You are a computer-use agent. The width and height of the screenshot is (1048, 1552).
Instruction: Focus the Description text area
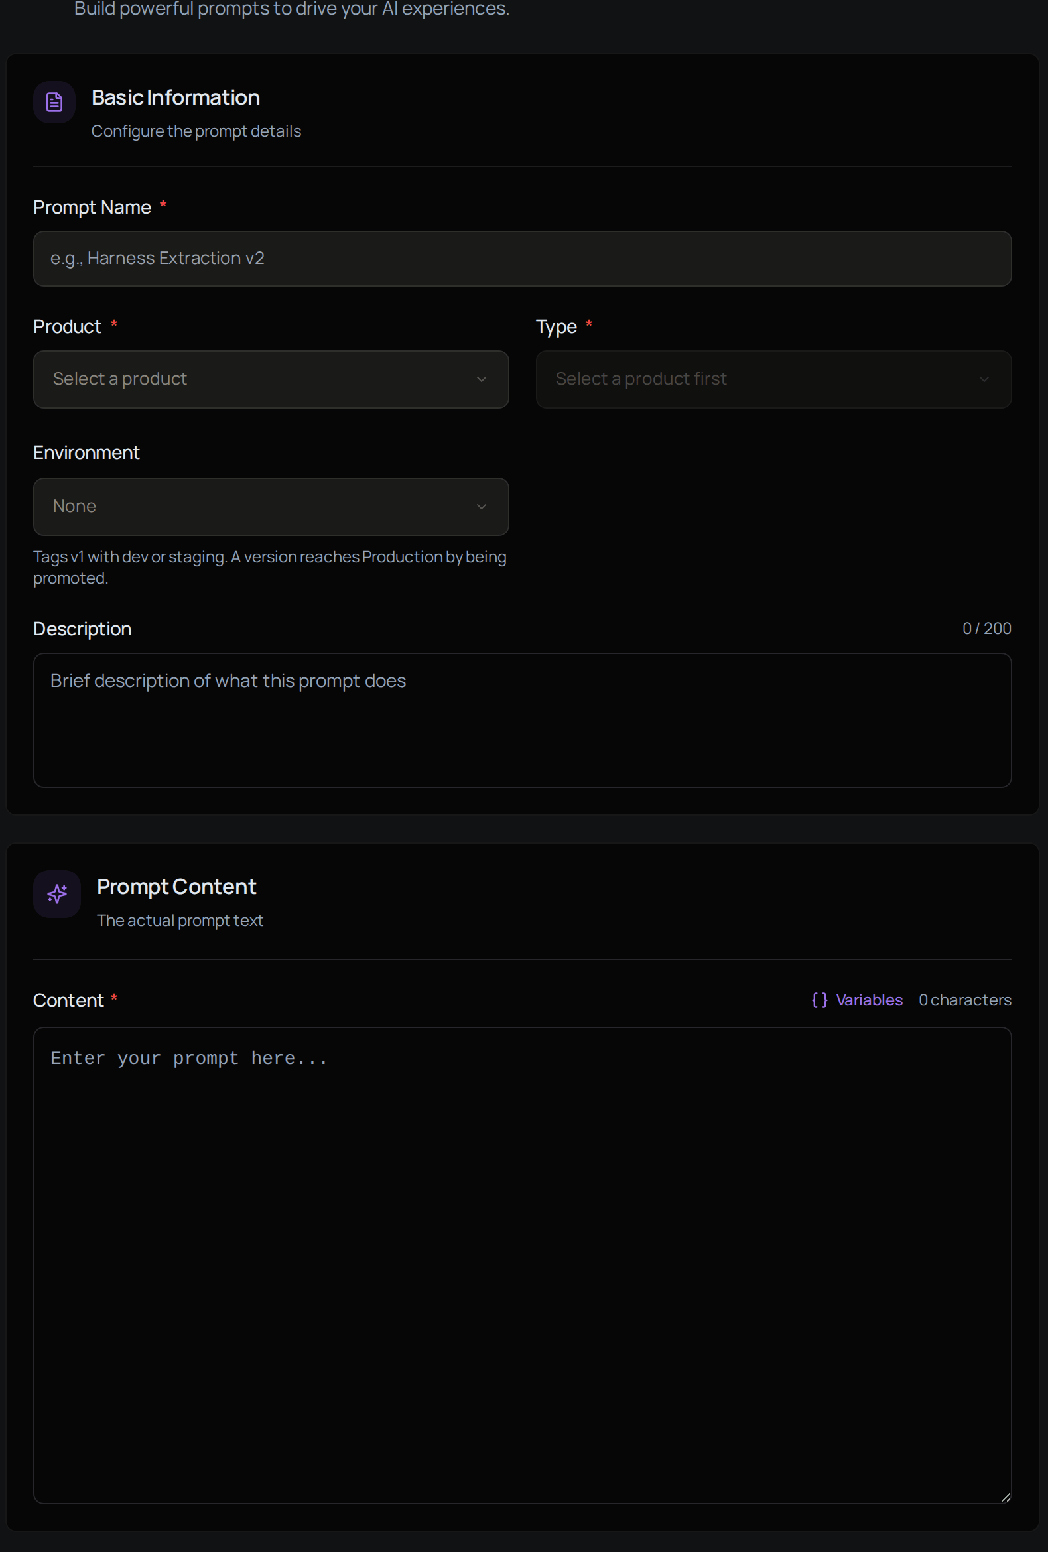(522, 720)
